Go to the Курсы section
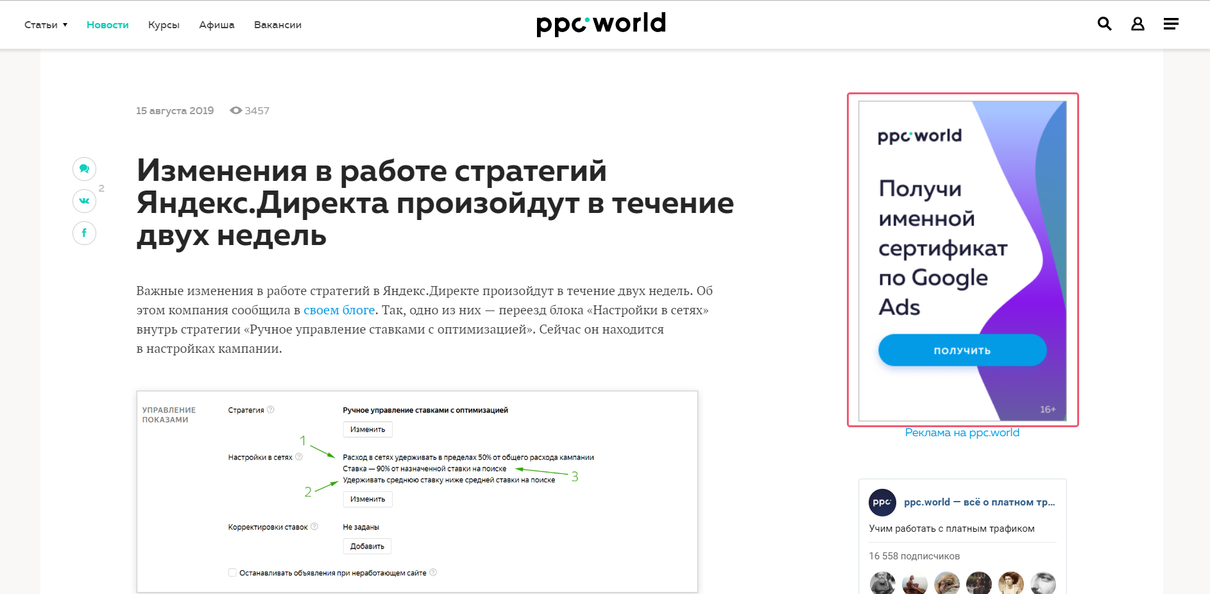Screen dimensions: 1210x594 [x=164, y=25]
